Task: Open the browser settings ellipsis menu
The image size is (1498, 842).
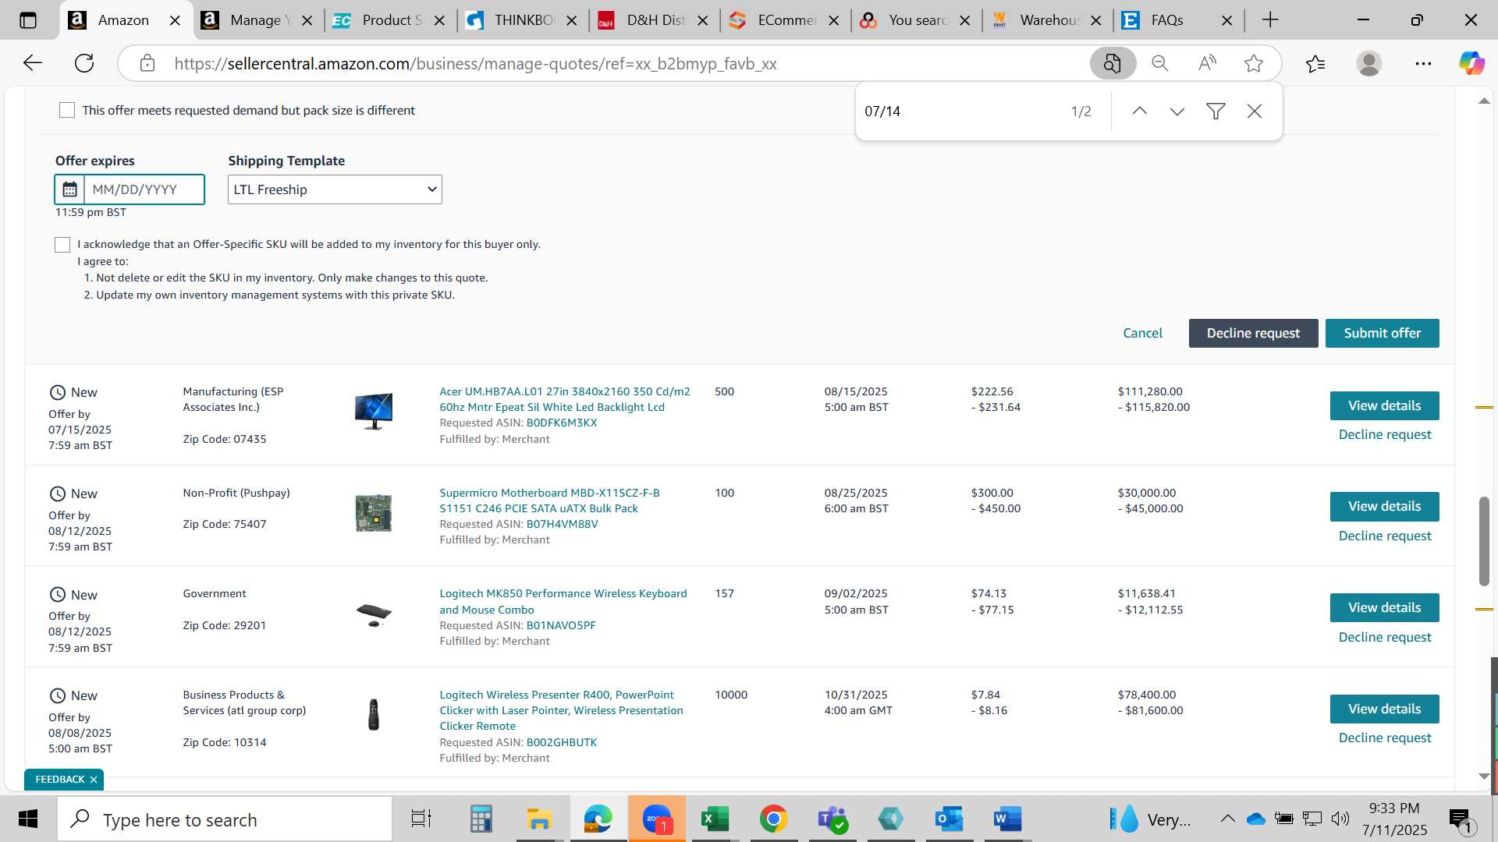Action: [1423, 63]
